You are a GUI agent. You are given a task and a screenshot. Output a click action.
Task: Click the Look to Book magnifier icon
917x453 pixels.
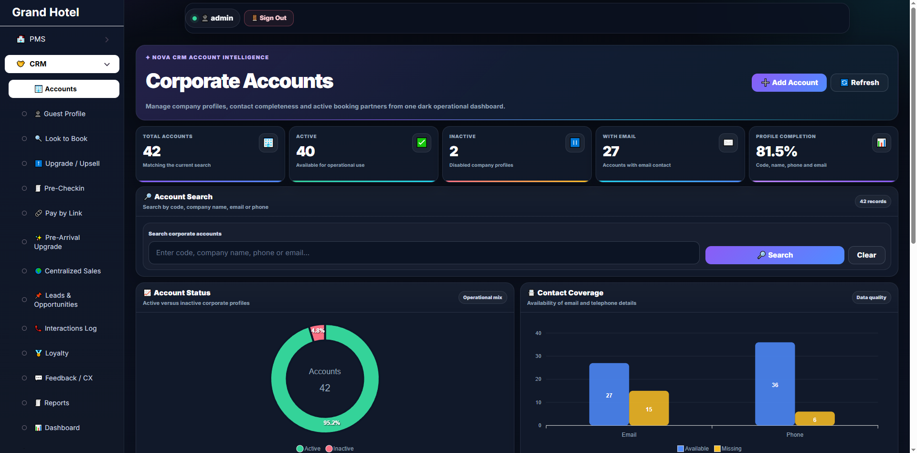[38, 139]
